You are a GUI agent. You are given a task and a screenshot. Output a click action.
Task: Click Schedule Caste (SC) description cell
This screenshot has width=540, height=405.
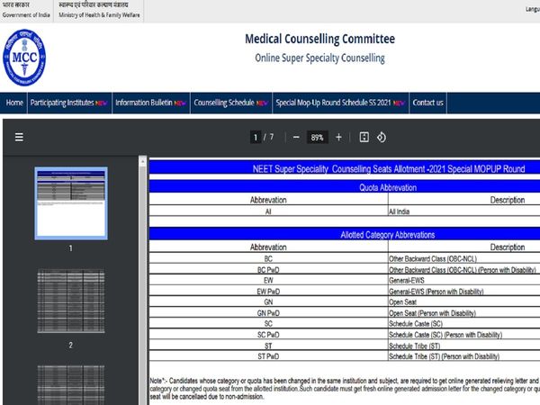point(463,324)
